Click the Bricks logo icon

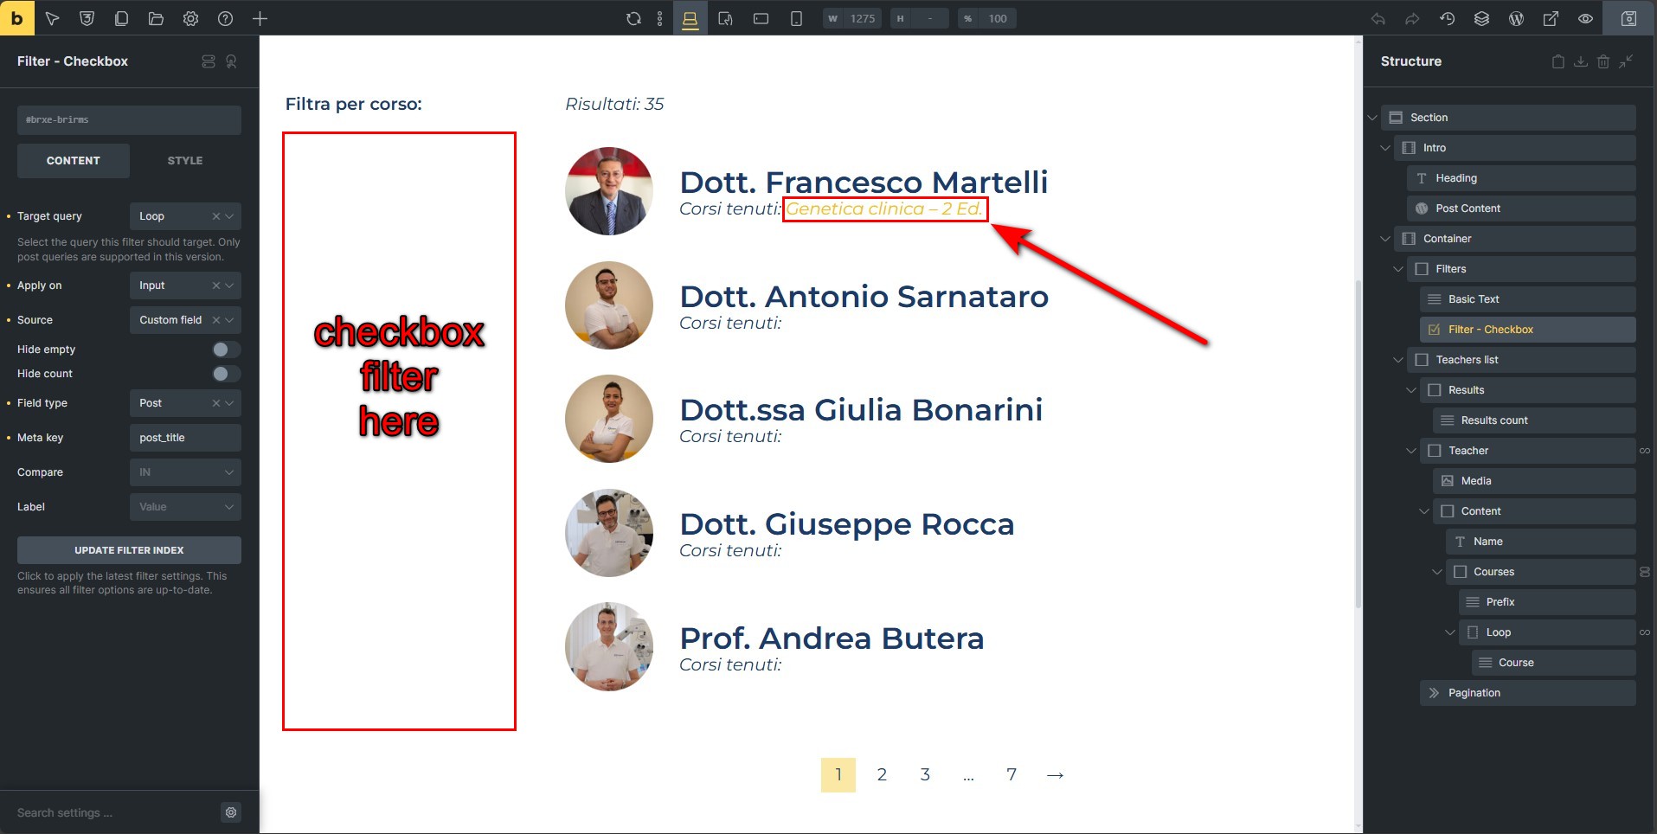coord(17,17)
